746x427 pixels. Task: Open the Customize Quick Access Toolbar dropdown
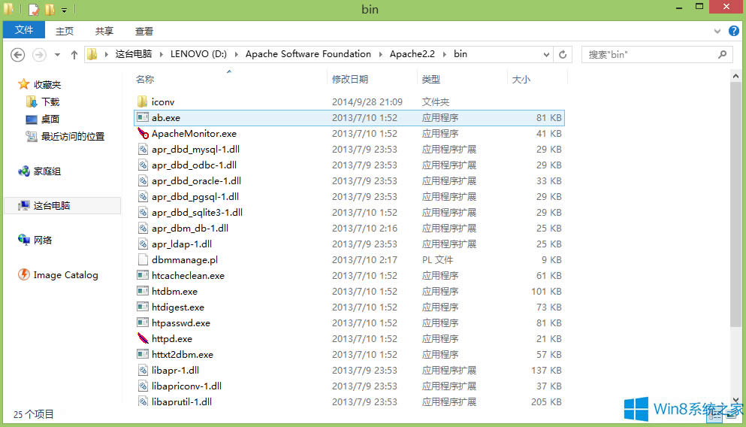(x=64, y=10)
